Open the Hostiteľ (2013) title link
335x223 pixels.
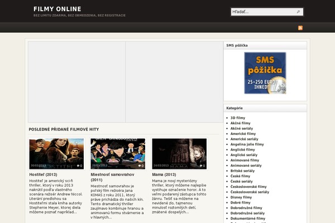(x=43, y=174)
